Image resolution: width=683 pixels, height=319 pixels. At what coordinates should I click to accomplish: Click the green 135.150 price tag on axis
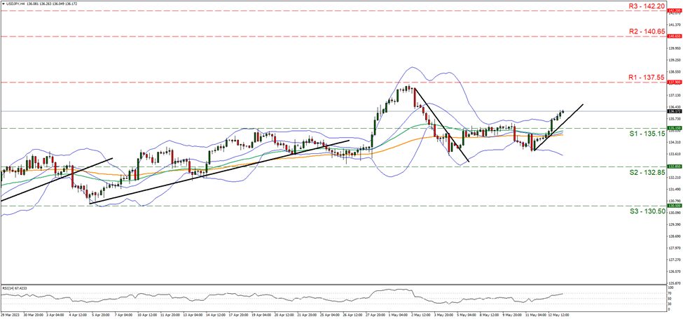click(674, 128)
